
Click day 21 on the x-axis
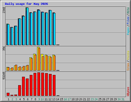point(84,99)
